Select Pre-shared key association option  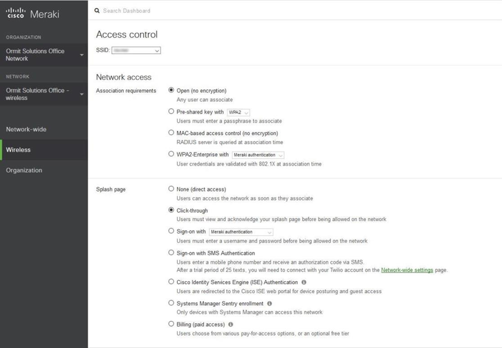(171, 112)
